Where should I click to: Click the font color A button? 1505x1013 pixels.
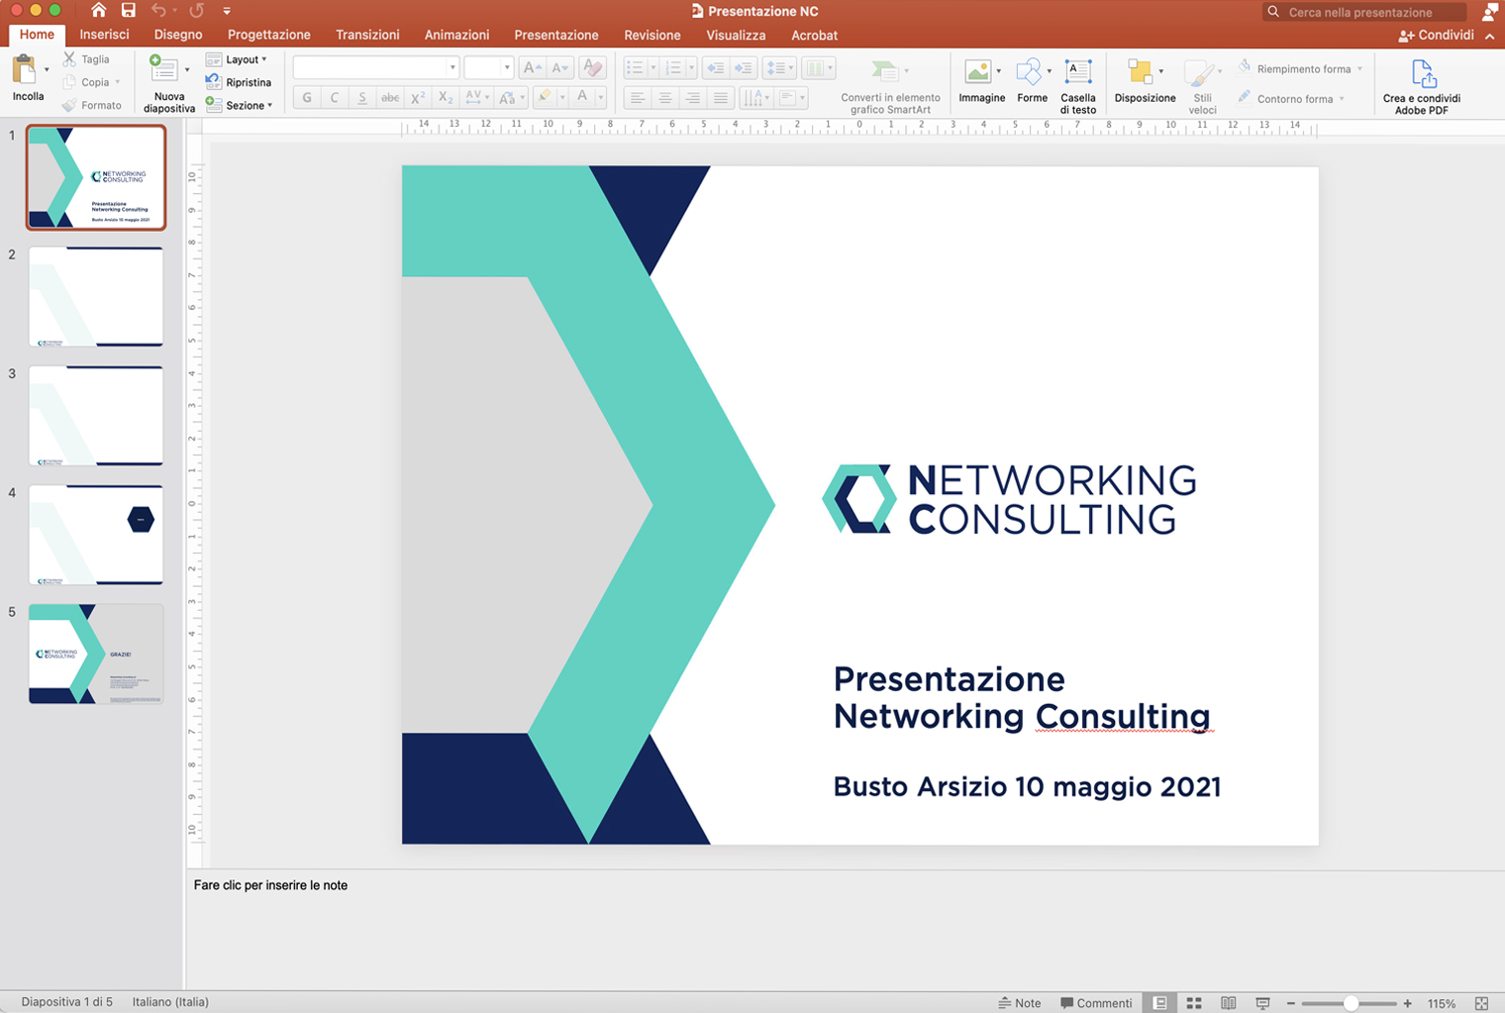coord(582,97)
